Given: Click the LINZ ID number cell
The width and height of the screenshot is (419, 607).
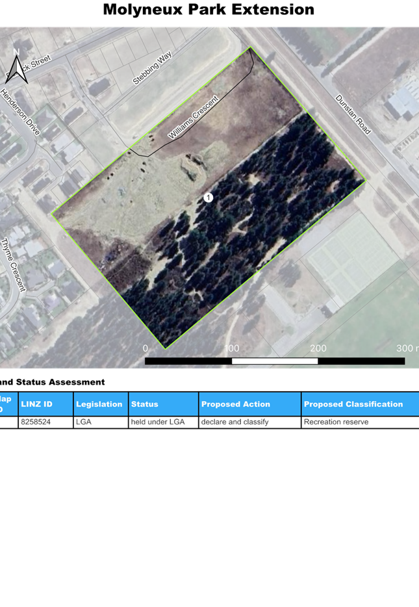Looking at the screenshot, I should pyautogui.click(x=36, y=422).
